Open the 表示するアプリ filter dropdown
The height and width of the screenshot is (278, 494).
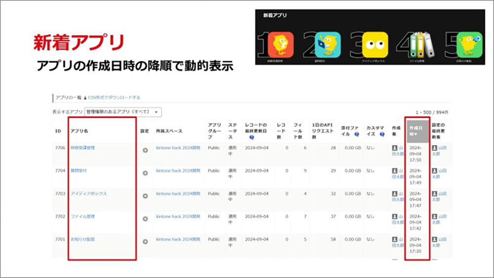123,112
